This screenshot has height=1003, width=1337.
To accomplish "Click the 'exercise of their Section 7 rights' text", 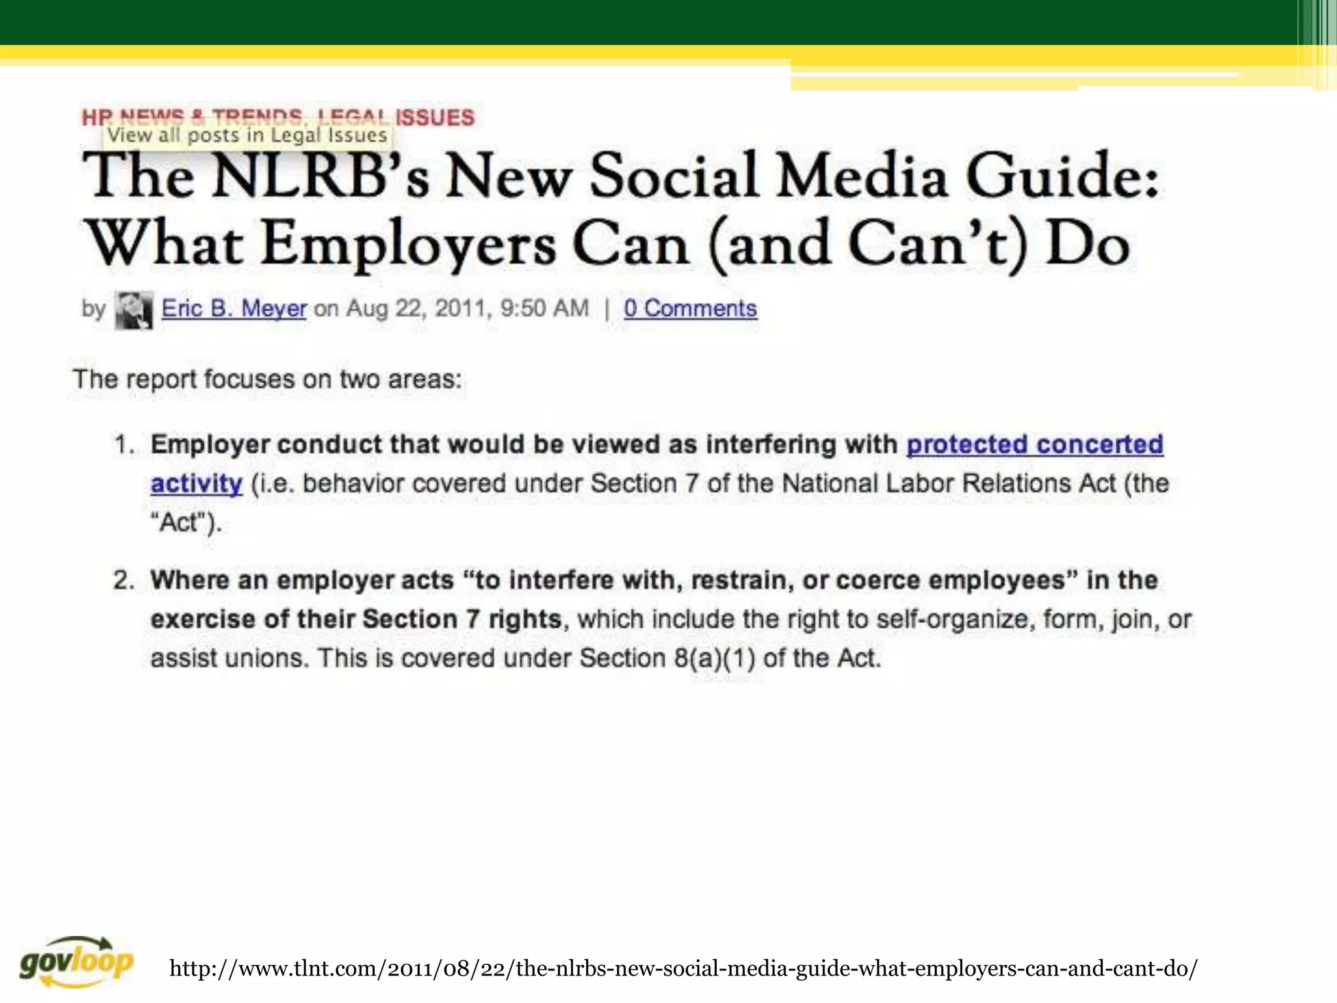I will (x=356, y=618).
